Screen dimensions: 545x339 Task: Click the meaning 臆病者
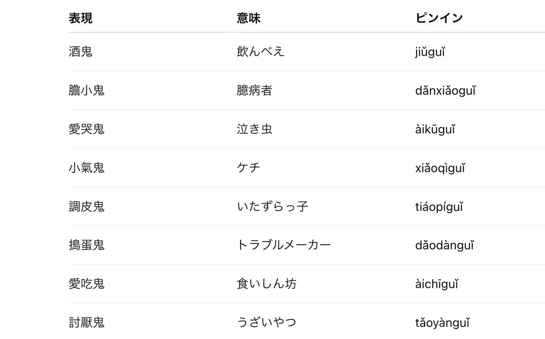click(x=254, y=91)
